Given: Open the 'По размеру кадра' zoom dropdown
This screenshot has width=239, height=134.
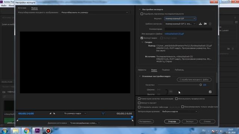Looking at the screenshot, I should [x=75, y=114].
